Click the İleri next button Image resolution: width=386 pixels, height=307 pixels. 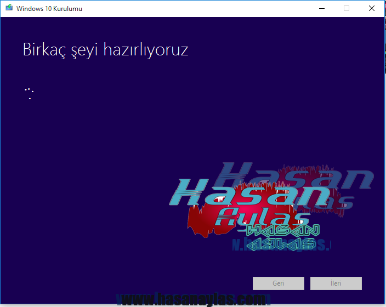(336, 283)
